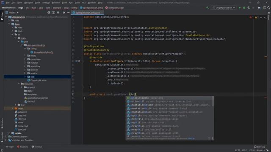Click the 4 spaces indent setting
The width and height of the screenshot is (271, 152).
[x=260, y=150]
